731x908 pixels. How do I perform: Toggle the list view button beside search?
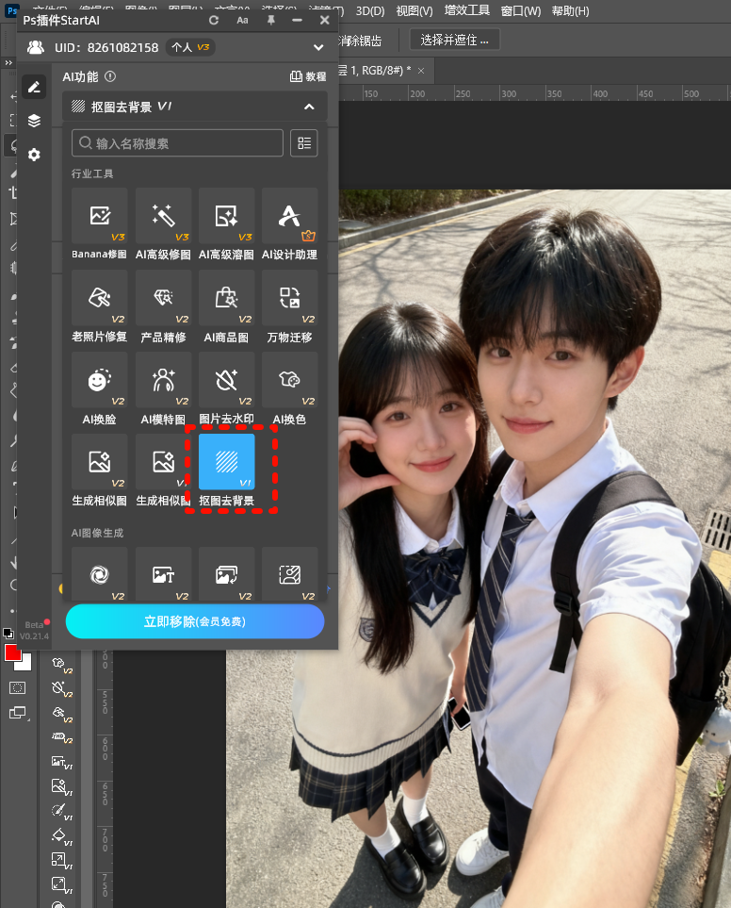[303, 143]
